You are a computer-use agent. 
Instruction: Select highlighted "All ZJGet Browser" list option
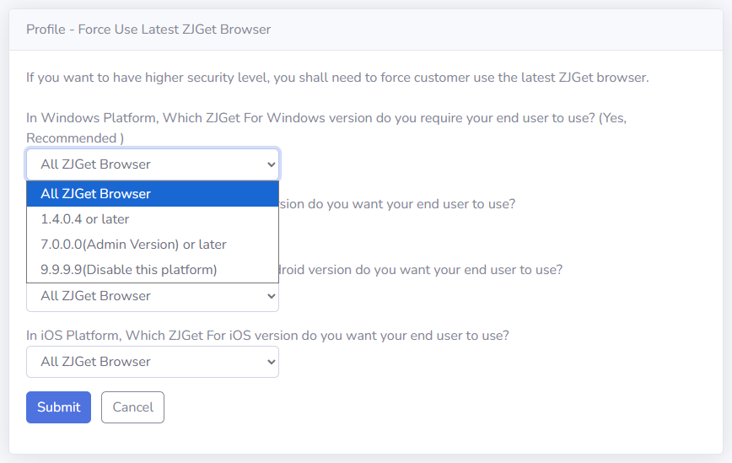click(x=95, y=194)
